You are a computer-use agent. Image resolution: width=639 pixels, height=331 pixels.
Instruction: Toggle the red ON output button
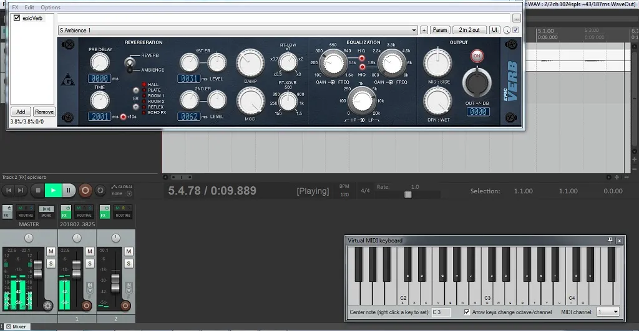pos(477,55)
